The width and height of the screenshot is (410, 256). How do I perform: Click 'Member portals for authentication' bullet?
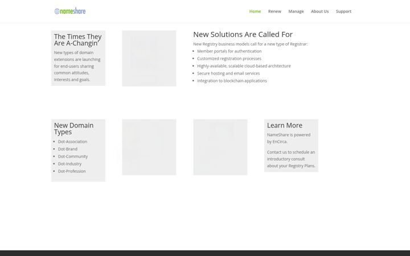tap(229, 51)
